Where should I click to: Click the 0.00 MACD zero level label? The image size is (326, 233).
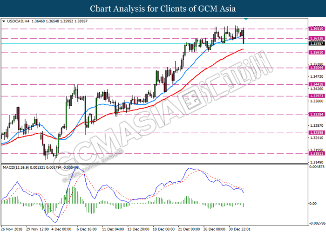(x=313, y=204)
